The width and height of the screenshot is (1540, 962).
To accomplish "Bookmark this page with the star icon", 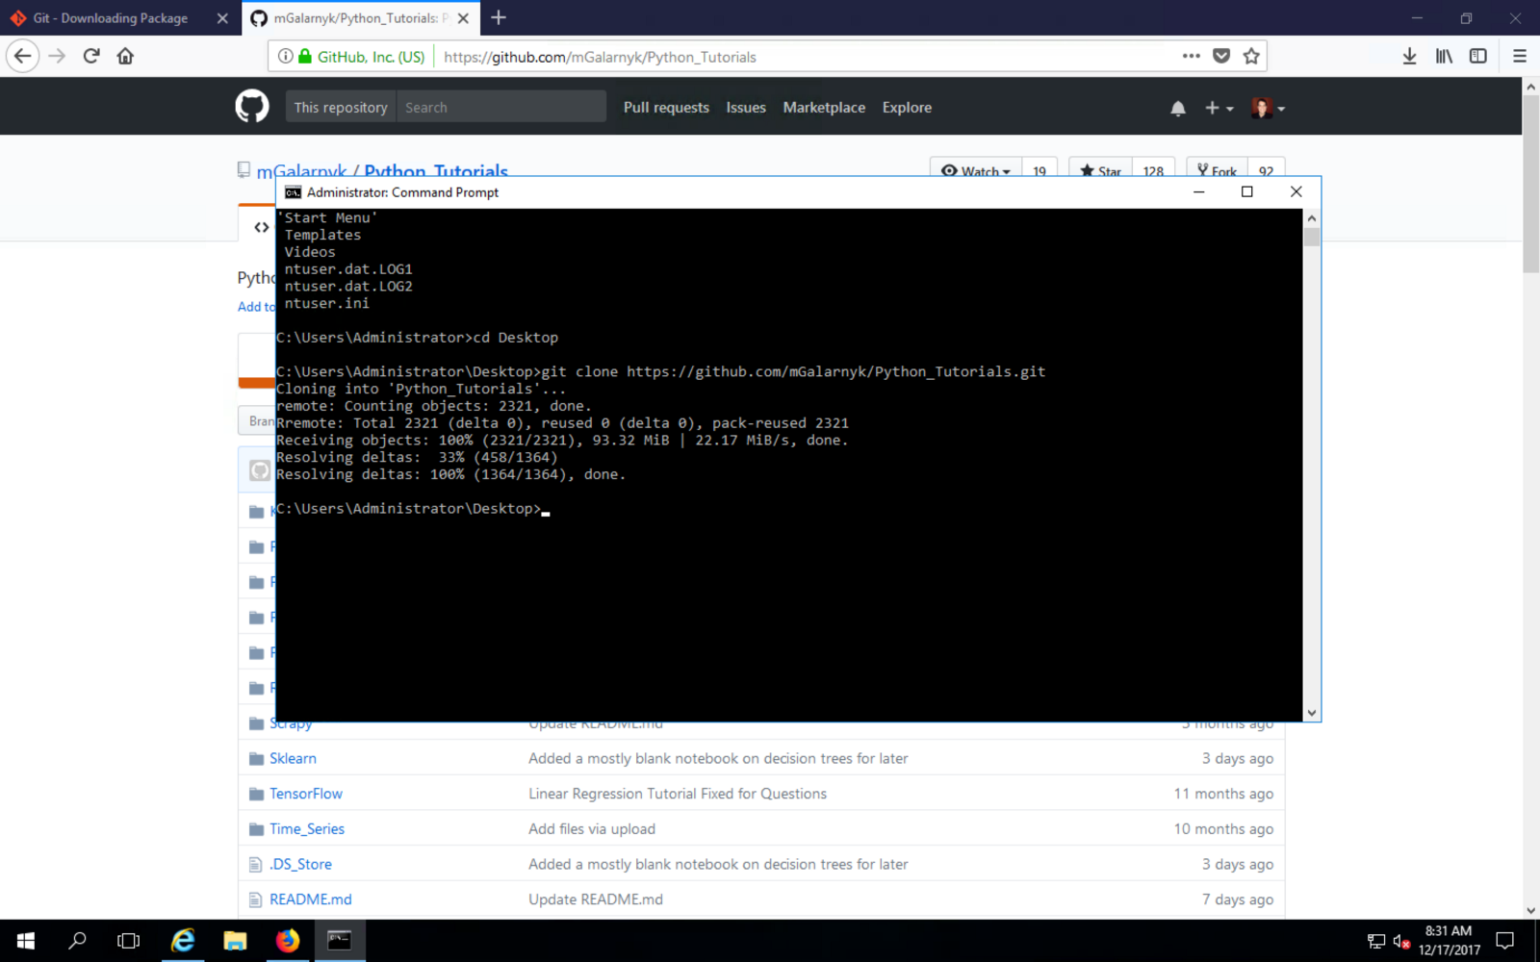I will [x=1251, y=56].
